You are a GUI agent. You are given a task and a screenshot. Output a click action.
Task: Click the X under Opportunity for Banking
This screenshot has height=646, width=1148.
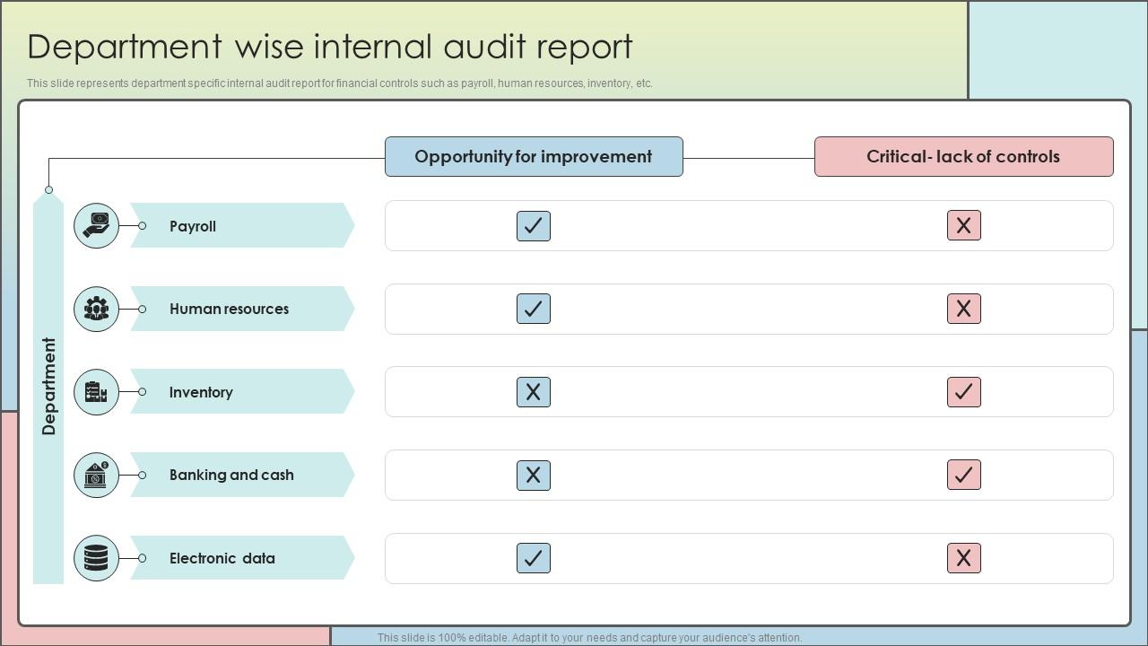(534, 475)
